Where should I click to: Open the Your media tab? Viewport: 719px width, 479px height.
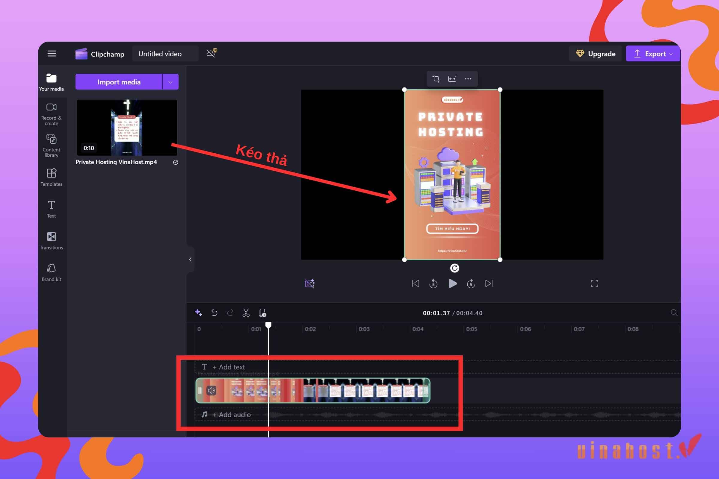tap(51, 82)
